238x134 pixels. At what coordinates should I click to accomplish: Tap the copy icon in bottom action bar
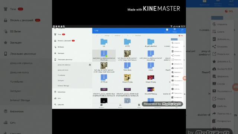pos(102,105)
